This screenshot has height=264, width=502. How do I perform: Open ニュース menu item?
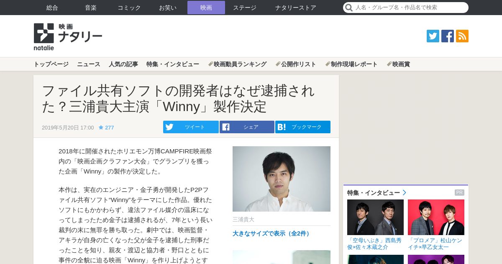(x=89, y=64)
